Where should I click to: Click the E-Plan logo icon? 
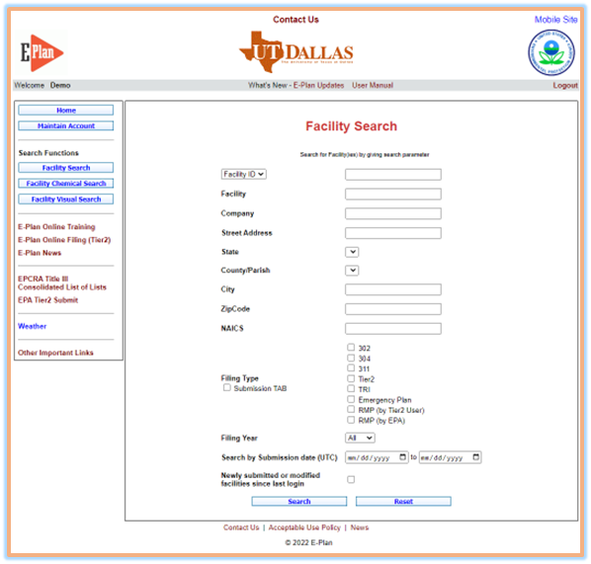(x=42, y=52)
